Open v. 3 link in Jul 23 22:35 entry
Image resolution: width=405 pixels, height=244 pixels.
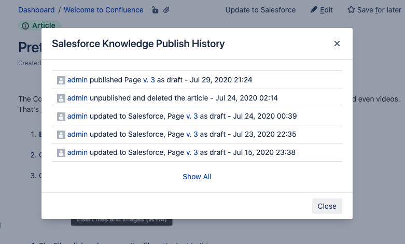pos(192,134)
